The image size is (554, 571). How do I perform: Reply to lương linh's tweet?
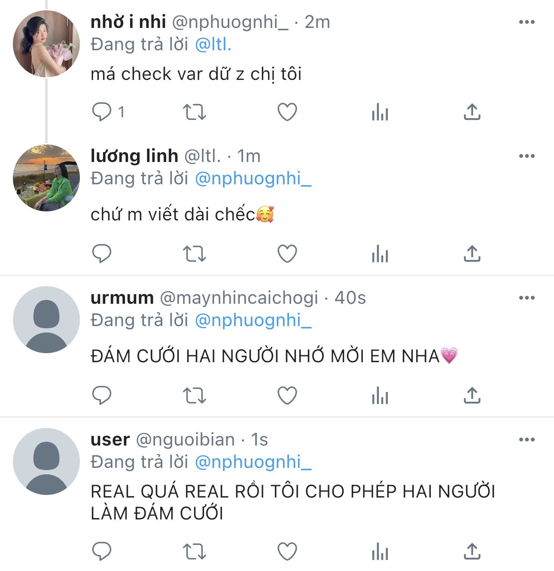point(102,253)
